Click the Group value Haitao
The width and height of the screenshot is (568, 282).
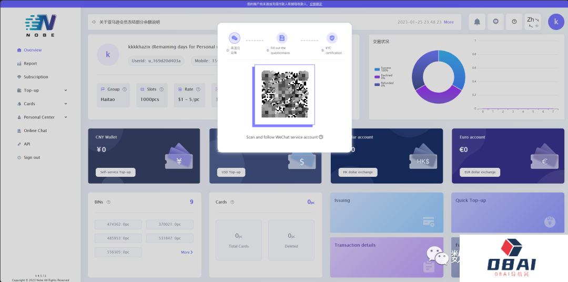click(108, 99)
